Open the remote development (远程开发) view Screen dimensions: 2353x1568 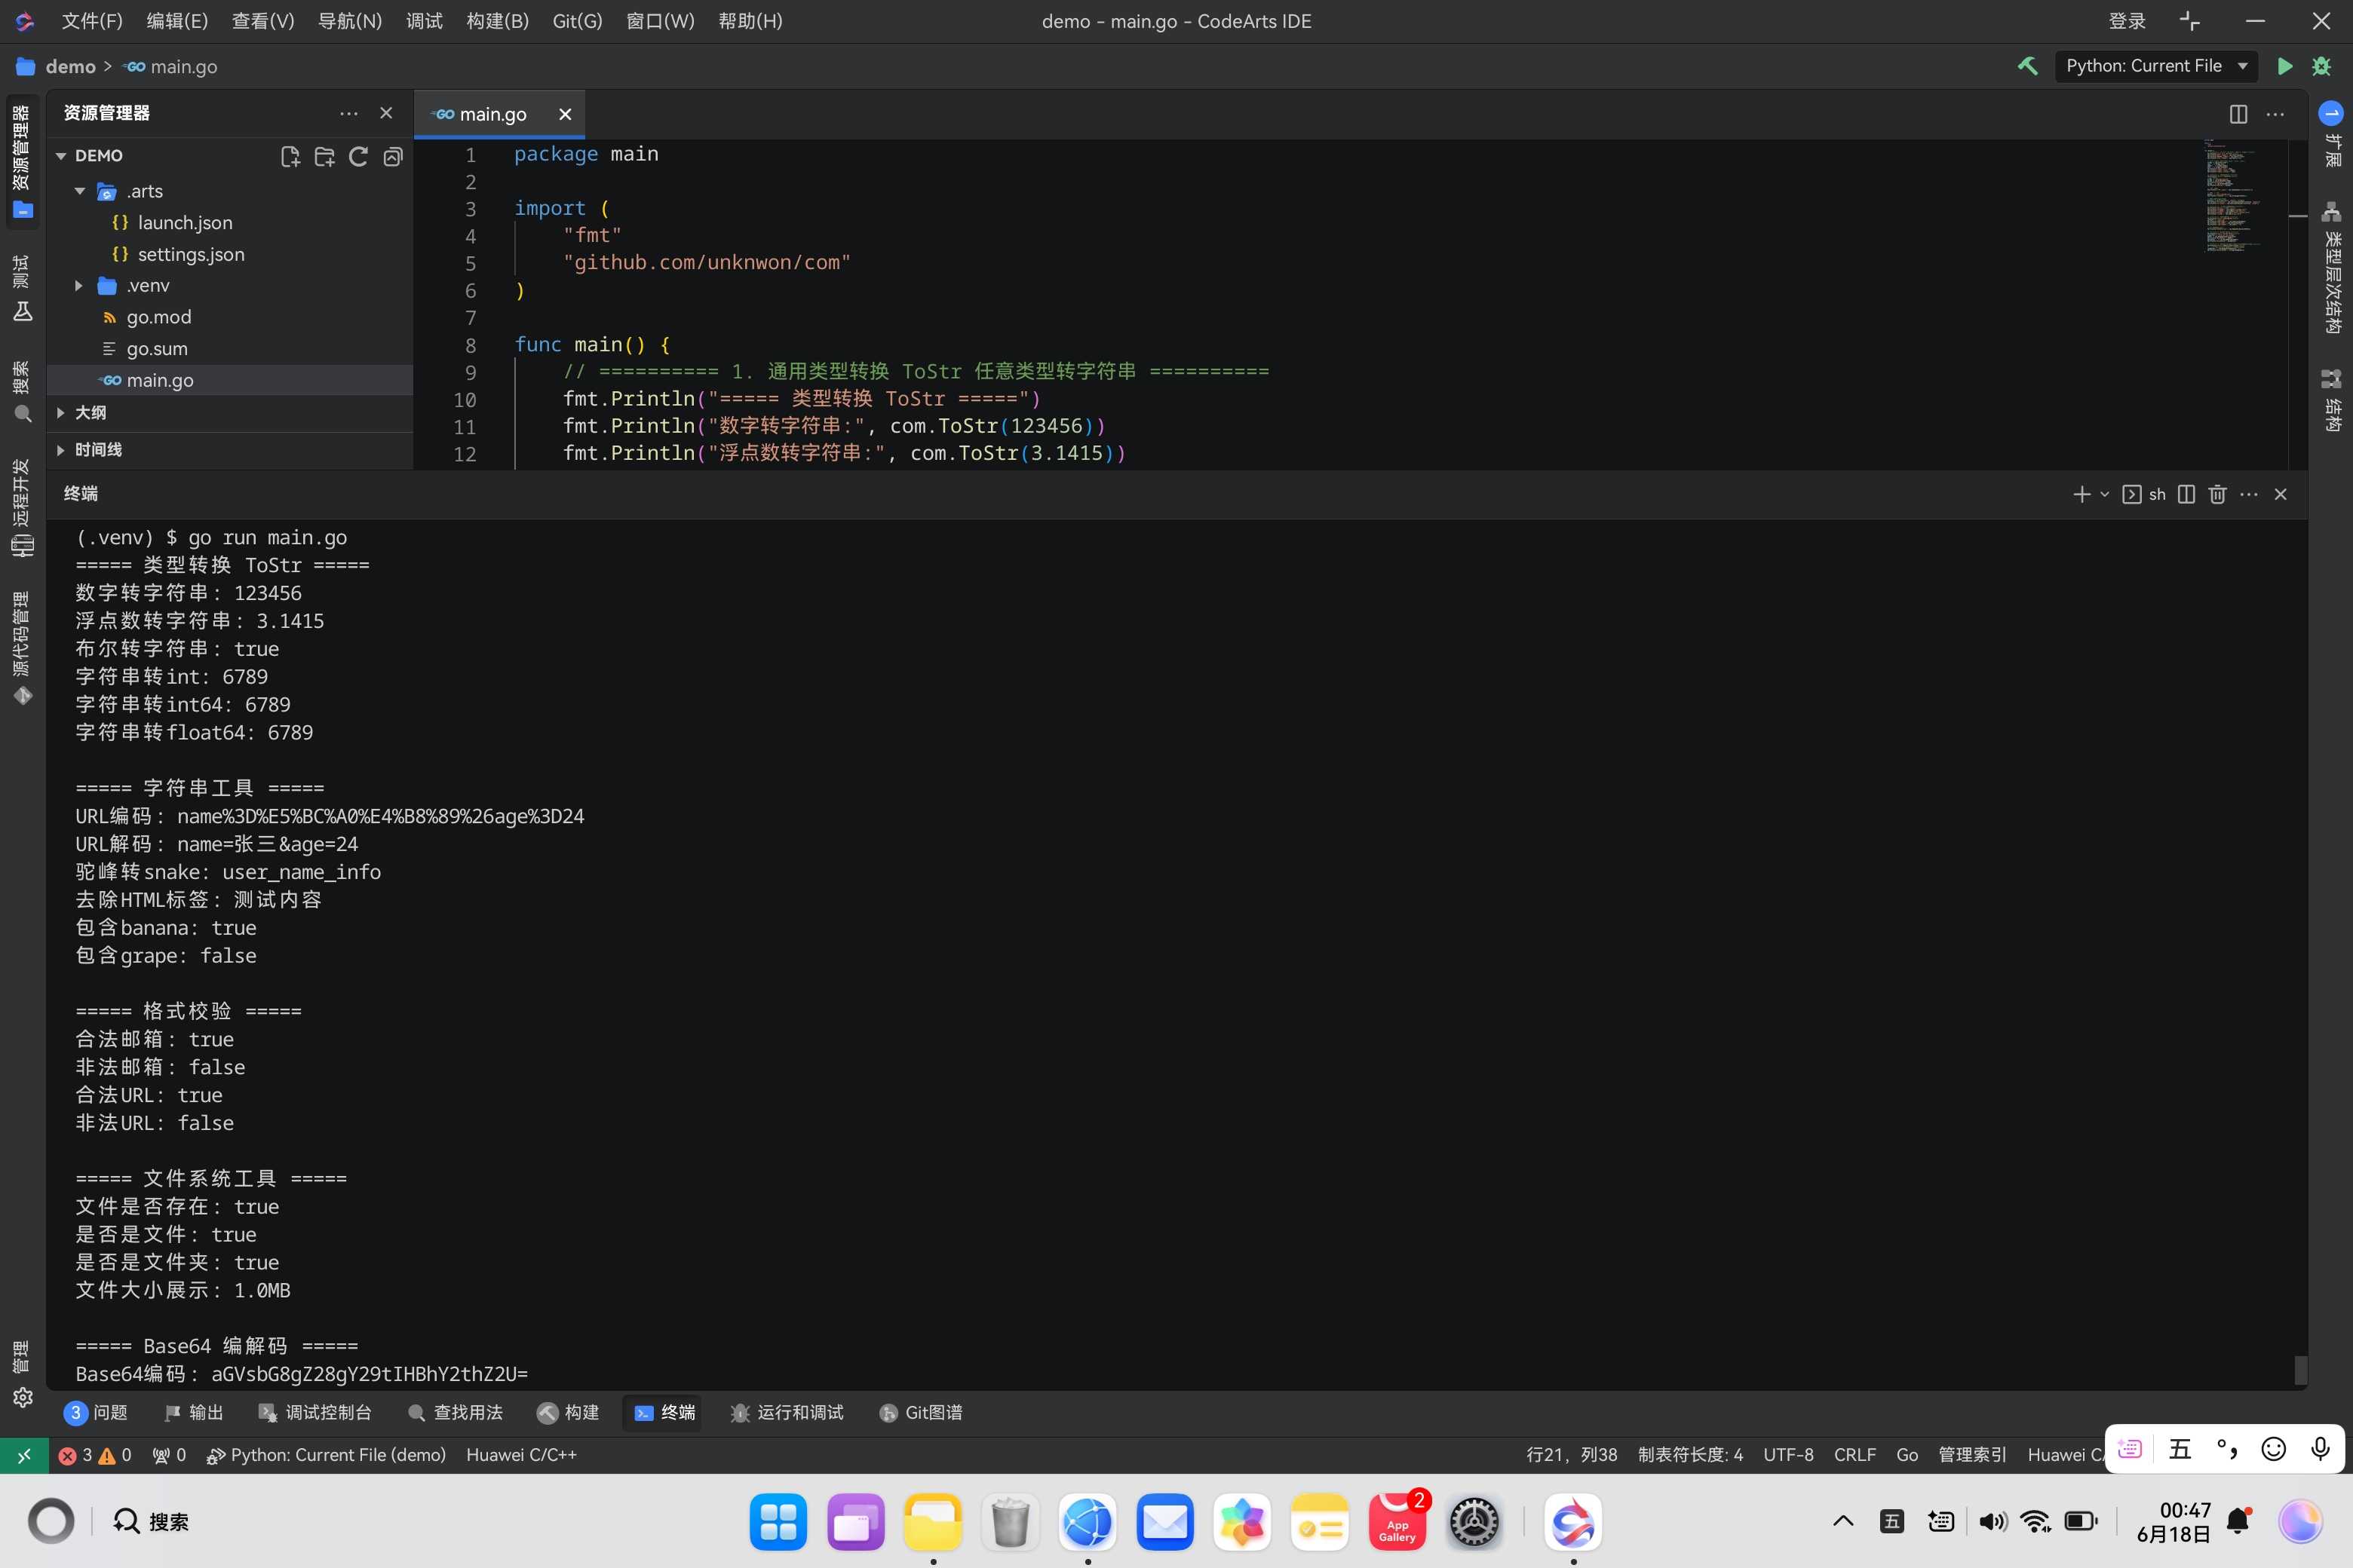coord(22,508)
